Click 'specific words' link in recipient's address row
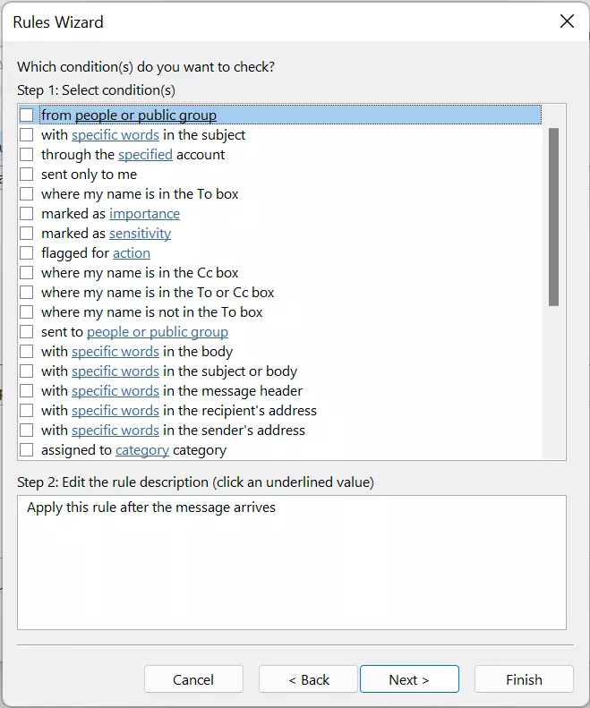The height and width of the screenshot is (708, 590). pyautogui.click(x=115, y=411)
